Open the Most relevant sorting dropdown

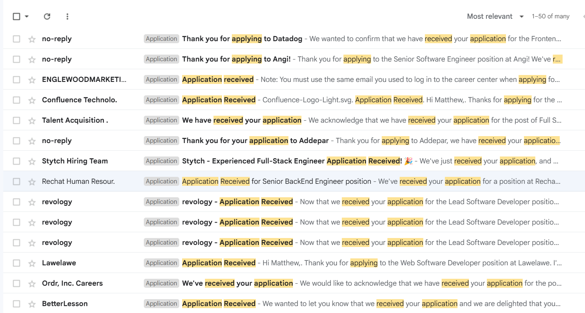pyautogui.click(x=495, y=16)
